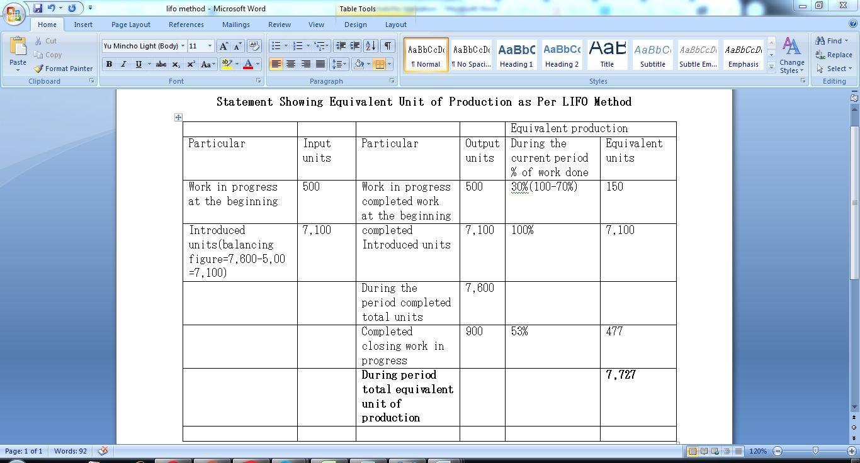Expand the Styles gallery
860x463 pixels.
[x=771, y=67]
